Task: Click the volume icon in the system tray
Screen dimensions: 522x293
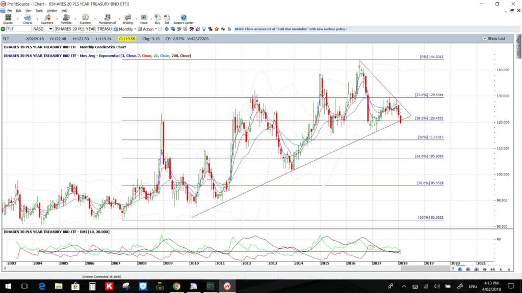Action: 437,286
